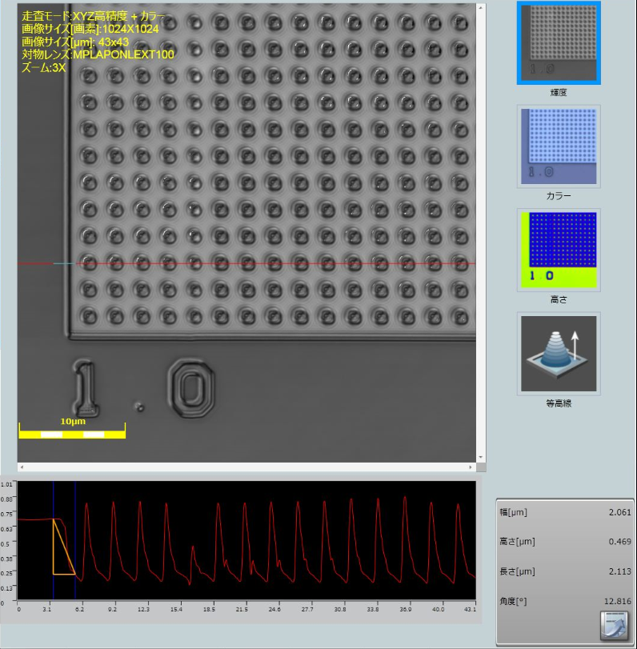
Task: Click the down arrow of vertical scrollbar
Action: pos(481,458)
